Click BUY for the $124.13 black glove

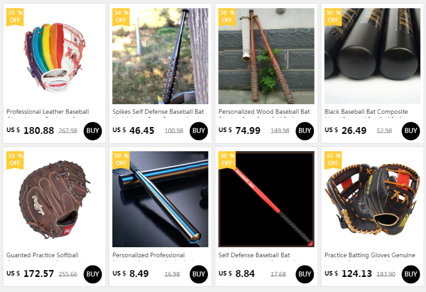[410, 274]
